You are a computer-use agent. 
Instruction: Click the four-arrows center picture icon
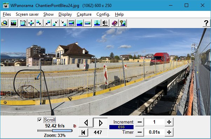pyautogui.click(x=31, y=23)
